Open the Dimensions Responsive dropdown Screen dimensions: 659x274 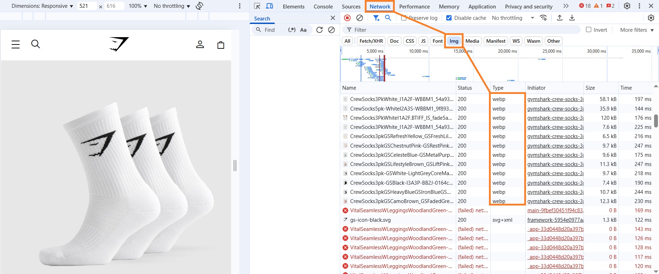(42, 6)
